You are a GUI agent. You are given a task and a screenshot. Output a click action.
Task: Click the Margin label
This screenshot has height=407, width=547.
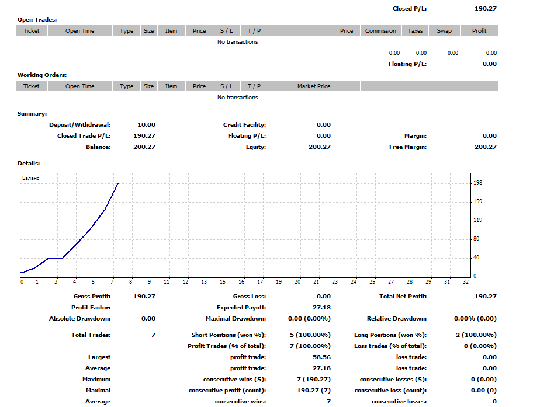click(416, 136)
